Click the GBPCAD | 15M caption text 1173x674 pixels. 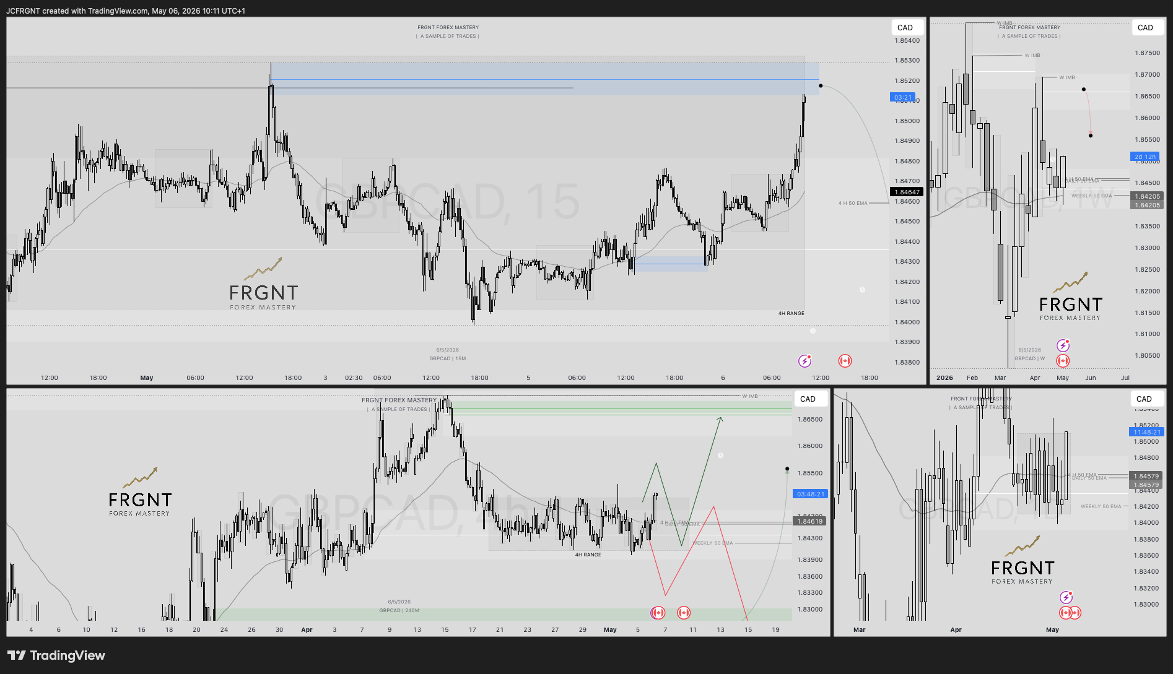[447, 358]
